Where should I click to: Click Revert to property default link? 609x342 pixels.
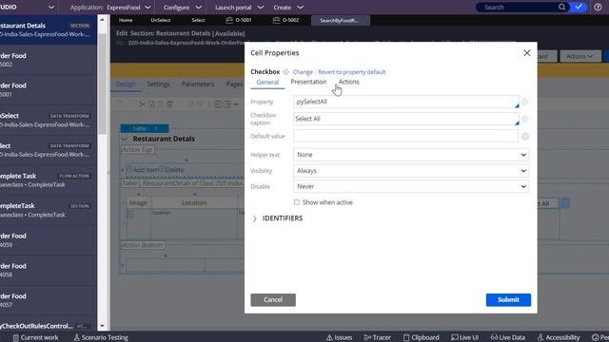[352, 72]
